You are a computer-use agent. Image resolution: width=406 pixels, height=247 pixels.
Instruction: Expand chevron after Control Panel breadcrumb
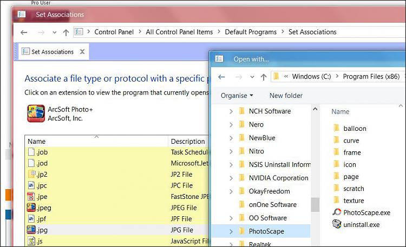click(x=140, y=32)
